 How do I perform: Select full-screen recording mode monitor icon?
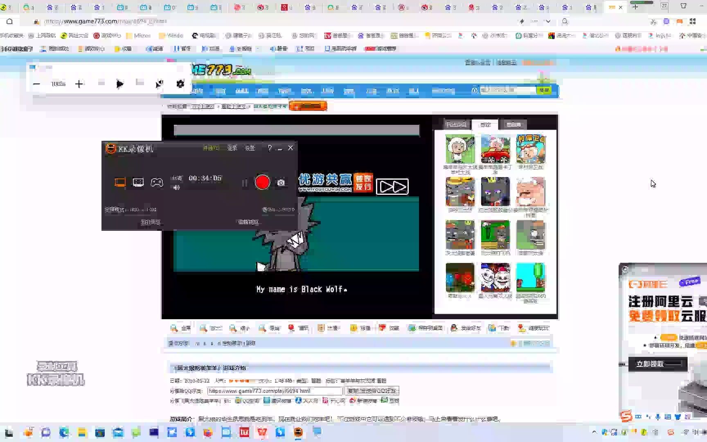click(120, 183)
